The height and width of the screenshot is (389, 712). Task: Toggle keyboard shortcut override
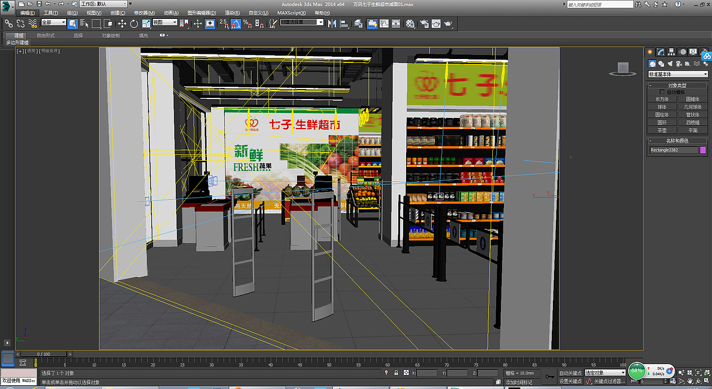[x=210, y=23]
